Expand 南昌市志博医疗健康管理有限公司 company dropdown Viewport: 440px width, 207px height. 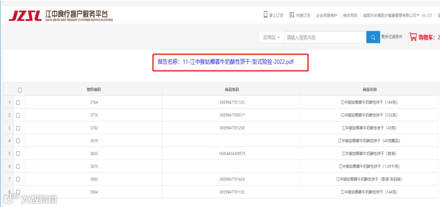point(391,15)
